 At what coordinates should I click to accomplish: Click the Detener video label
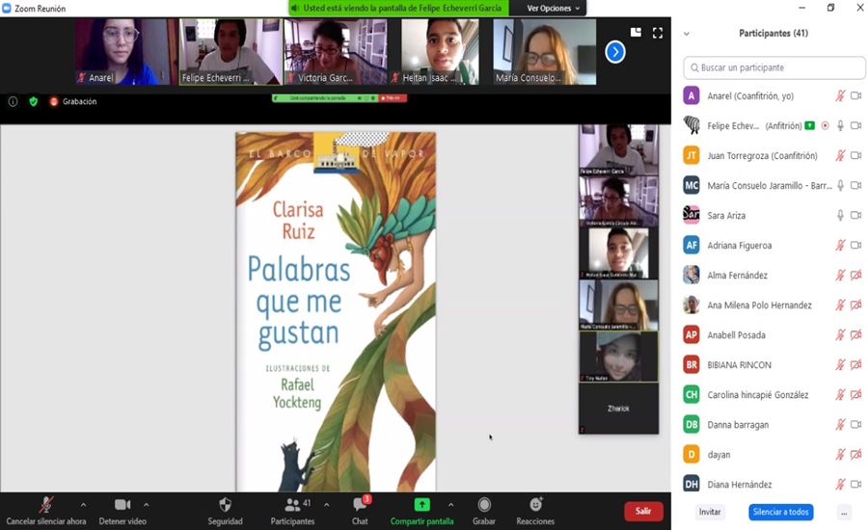click(x=122, y=521)
